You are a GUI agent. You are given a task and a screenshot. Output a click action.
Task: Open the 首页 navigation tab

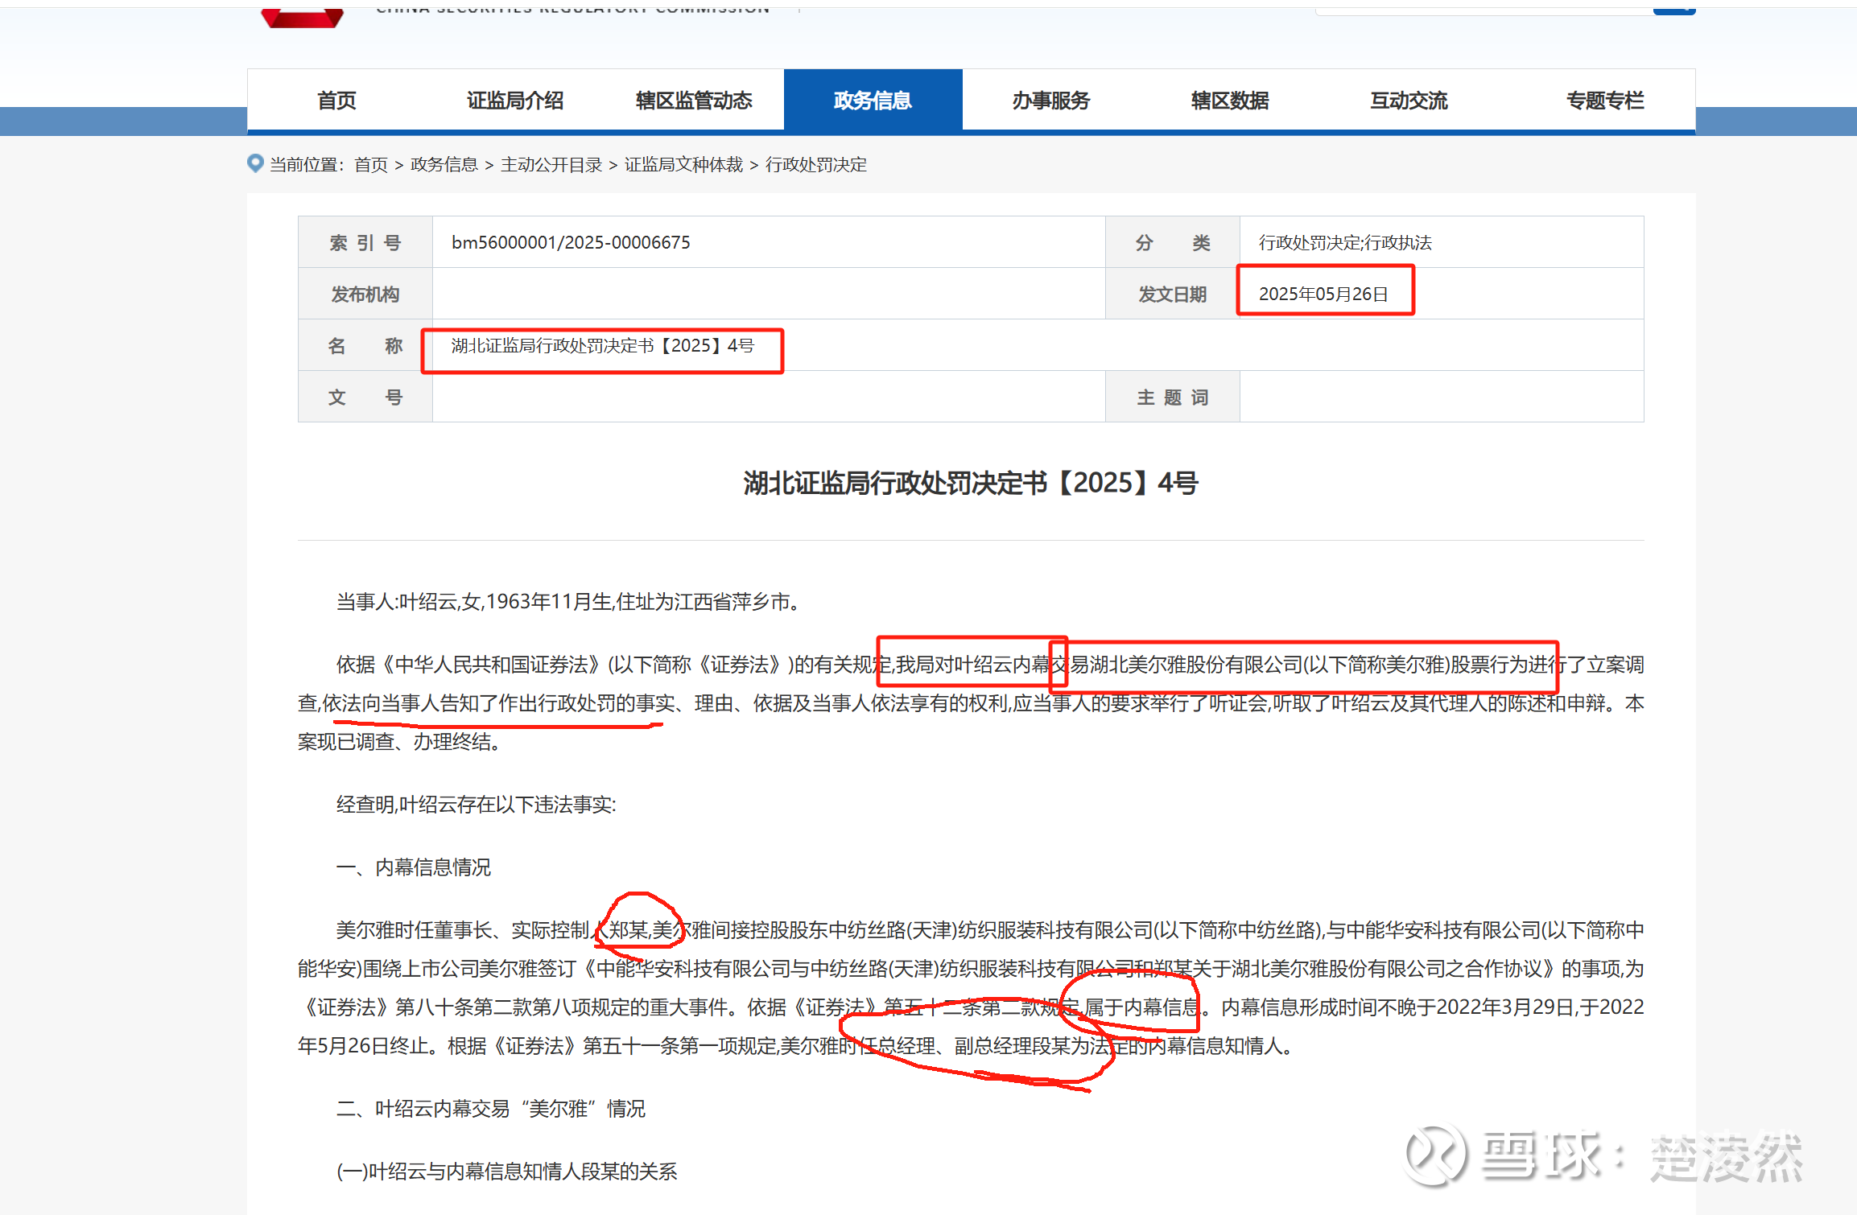(336, 101)
